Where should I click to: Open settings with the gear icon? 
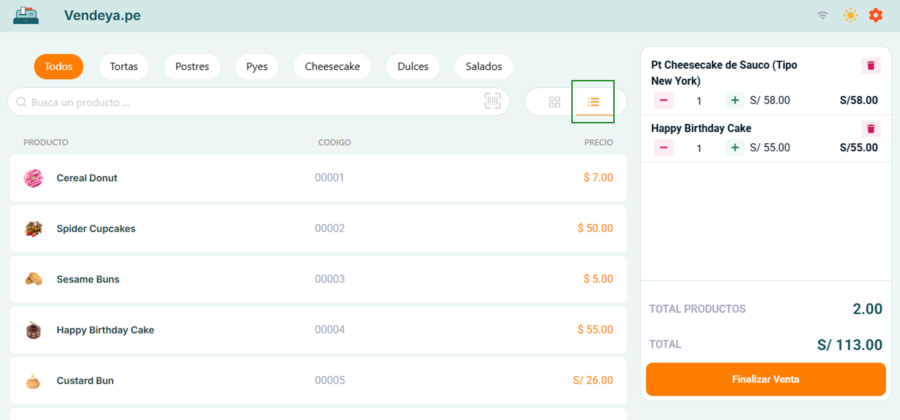pyautogui.click(x=875, y=15)
